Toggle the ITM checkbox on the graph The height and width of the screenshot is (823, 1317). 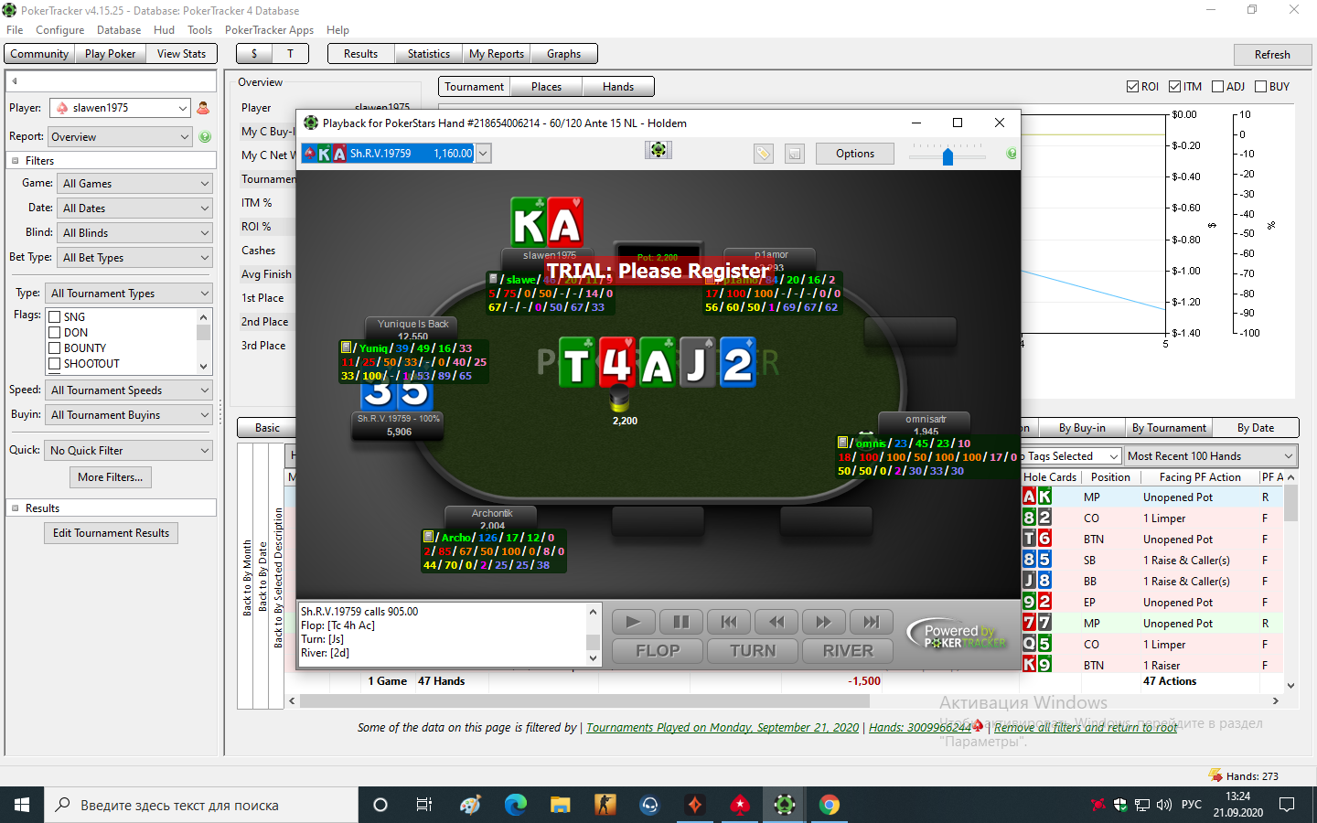coord(1175,87)
